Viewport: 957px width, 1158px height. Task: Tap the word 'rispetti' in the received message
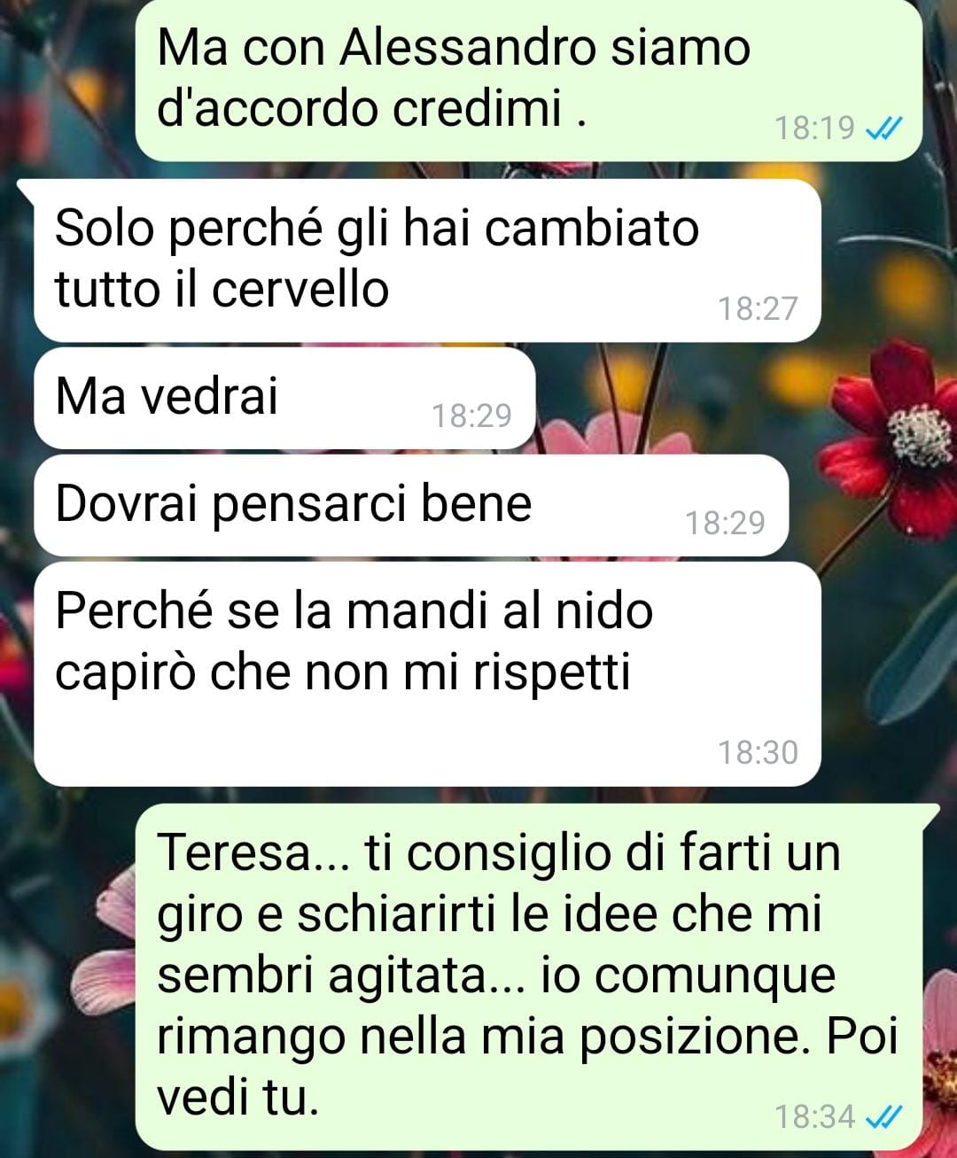tap(551, 672)
